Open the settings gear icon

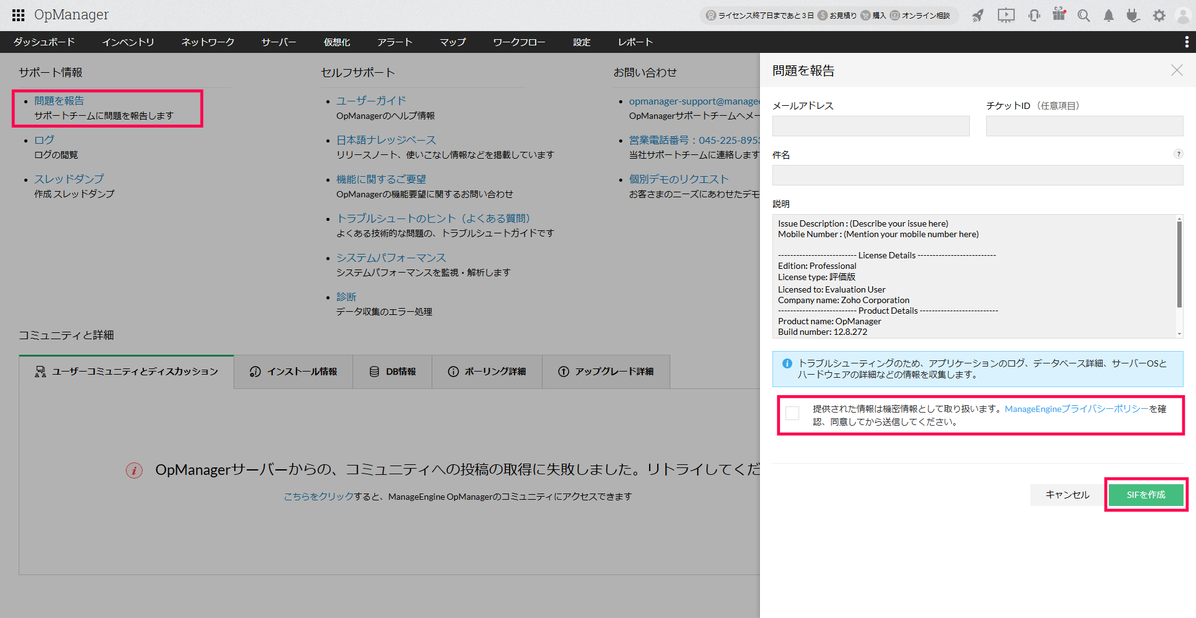point(1159,14)
